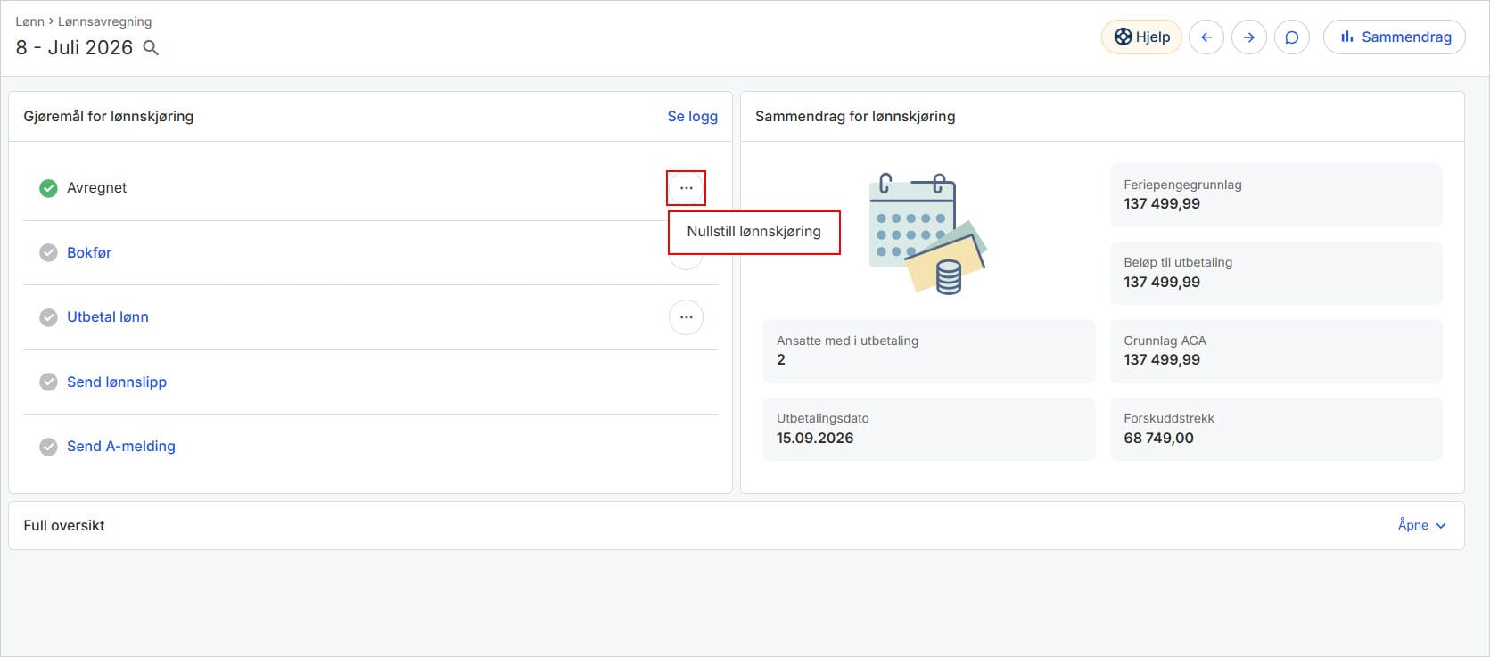Screen dimensions: 1490x657
Task: Click Utbetalingsdato 15.09.2026 card
Action: click(x=928, y=429)
